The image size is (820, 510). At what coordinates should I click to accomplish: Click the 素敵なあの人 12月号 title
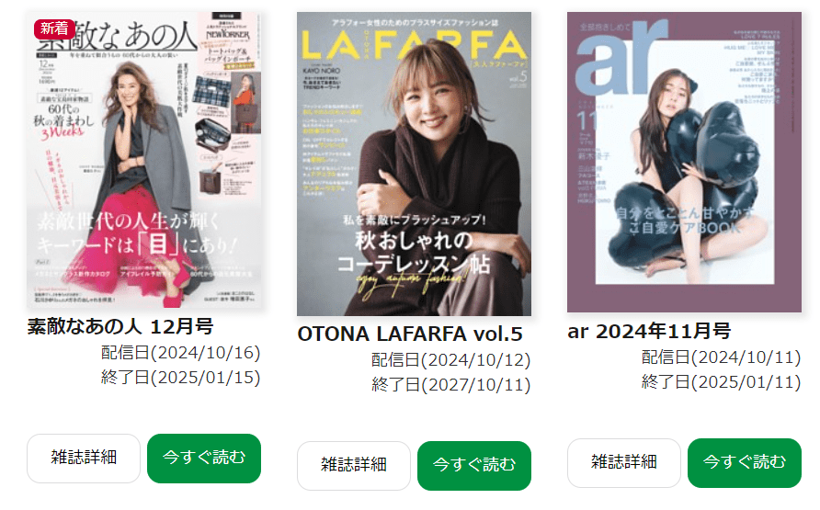pos(120,326)
